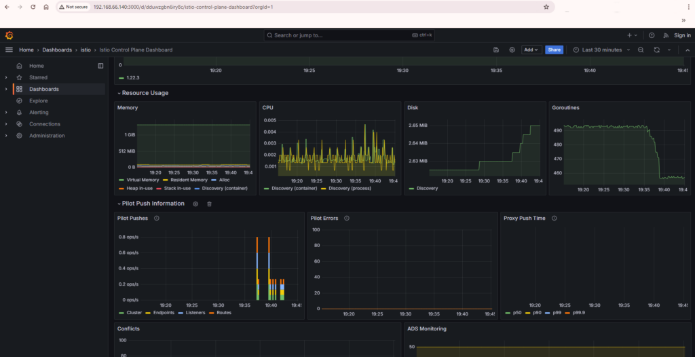Image resolution: width=695 pixels, height=357 pixels.
Task: Open the Goroutines panel title
Action: [x=565, y=108]
